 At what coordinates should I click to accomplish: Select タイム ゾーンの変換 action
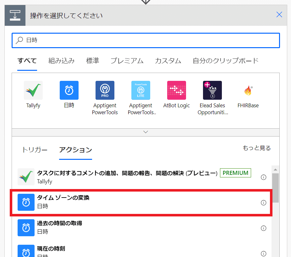(x=141, y=203)
